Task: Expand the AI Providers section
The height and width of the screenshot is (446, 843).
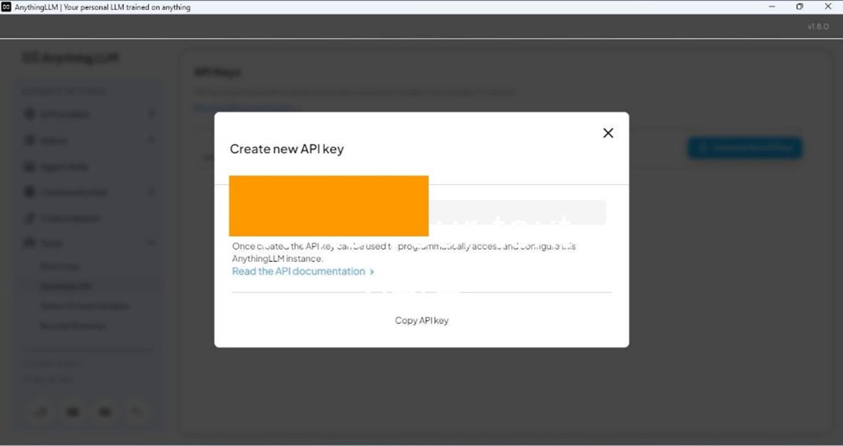Action: pyautogui.click(x=151, y=114)
